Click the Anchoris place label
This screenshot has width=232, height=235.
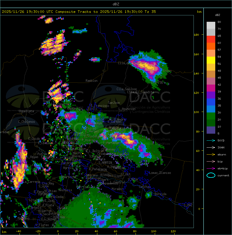[65, 190]
